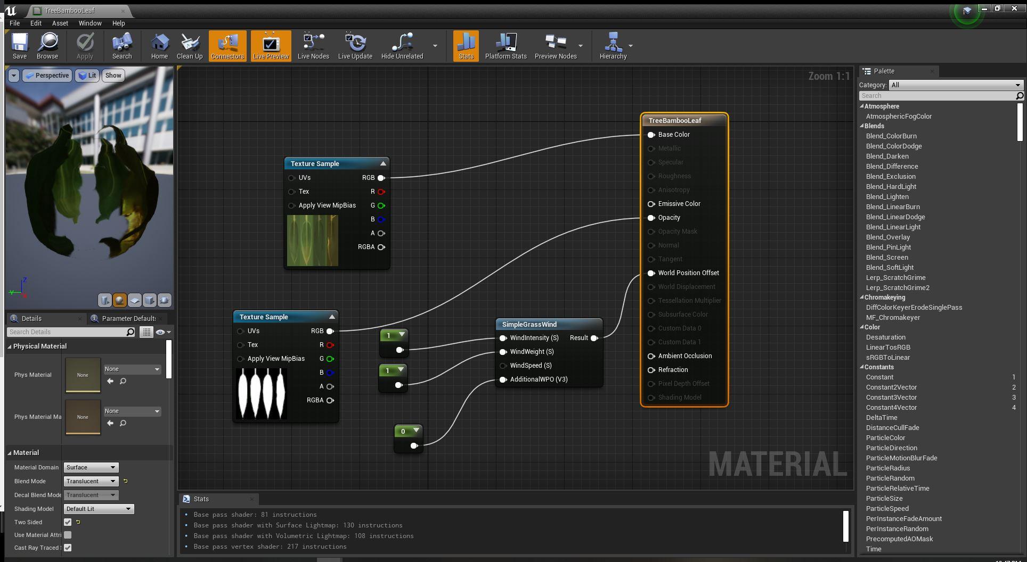The image size is (1027, 562).
Task: Toggle Live Preview in the toolbar
Action: pyautogui.click(x=271, y=46)
